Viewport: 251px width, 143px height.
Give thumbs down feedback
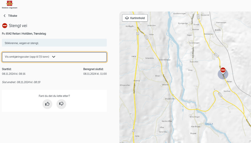click(61, 104)
